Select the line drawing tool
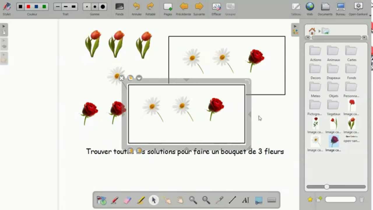Screen dimensions: 373x210 [233, 200]
